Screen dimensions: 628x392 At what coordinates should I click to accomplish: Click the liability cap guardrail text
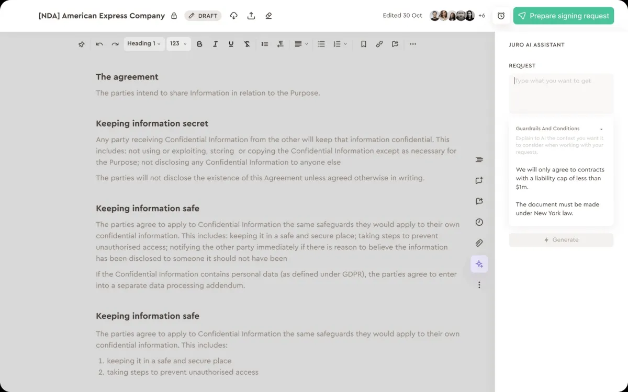560,178
